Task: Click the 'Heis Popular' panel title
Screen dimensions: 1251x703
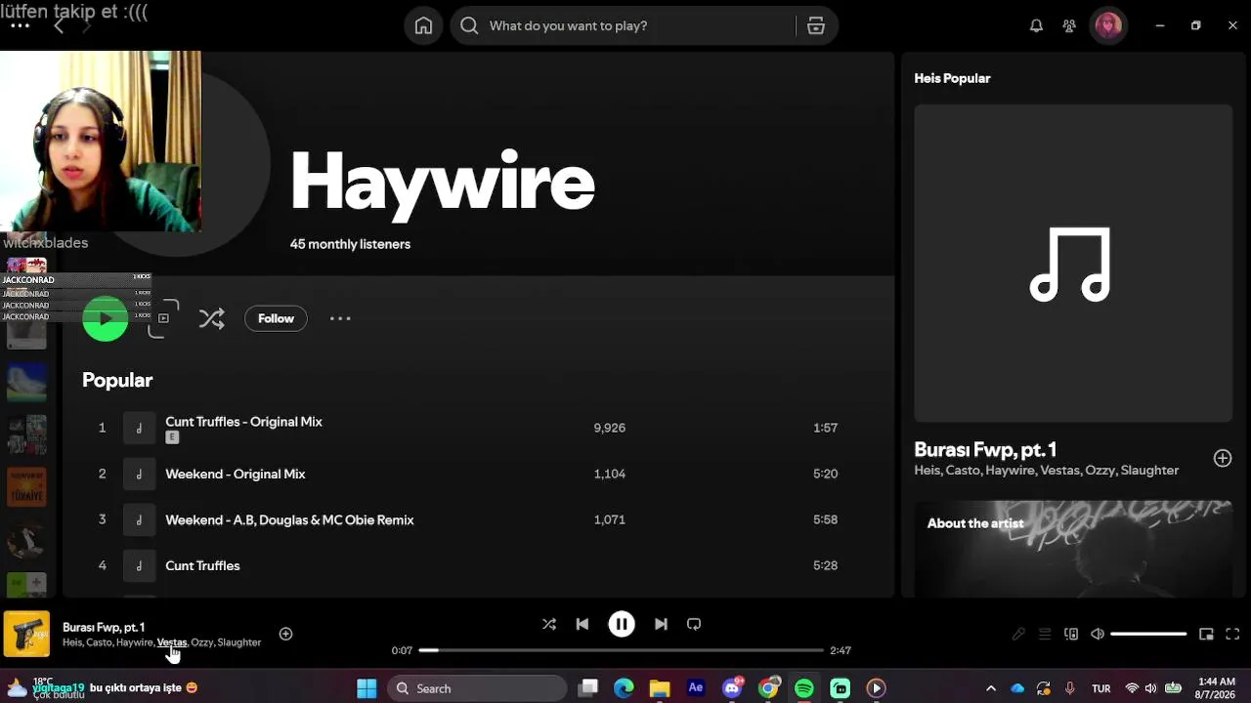Action: coord(952,78)
